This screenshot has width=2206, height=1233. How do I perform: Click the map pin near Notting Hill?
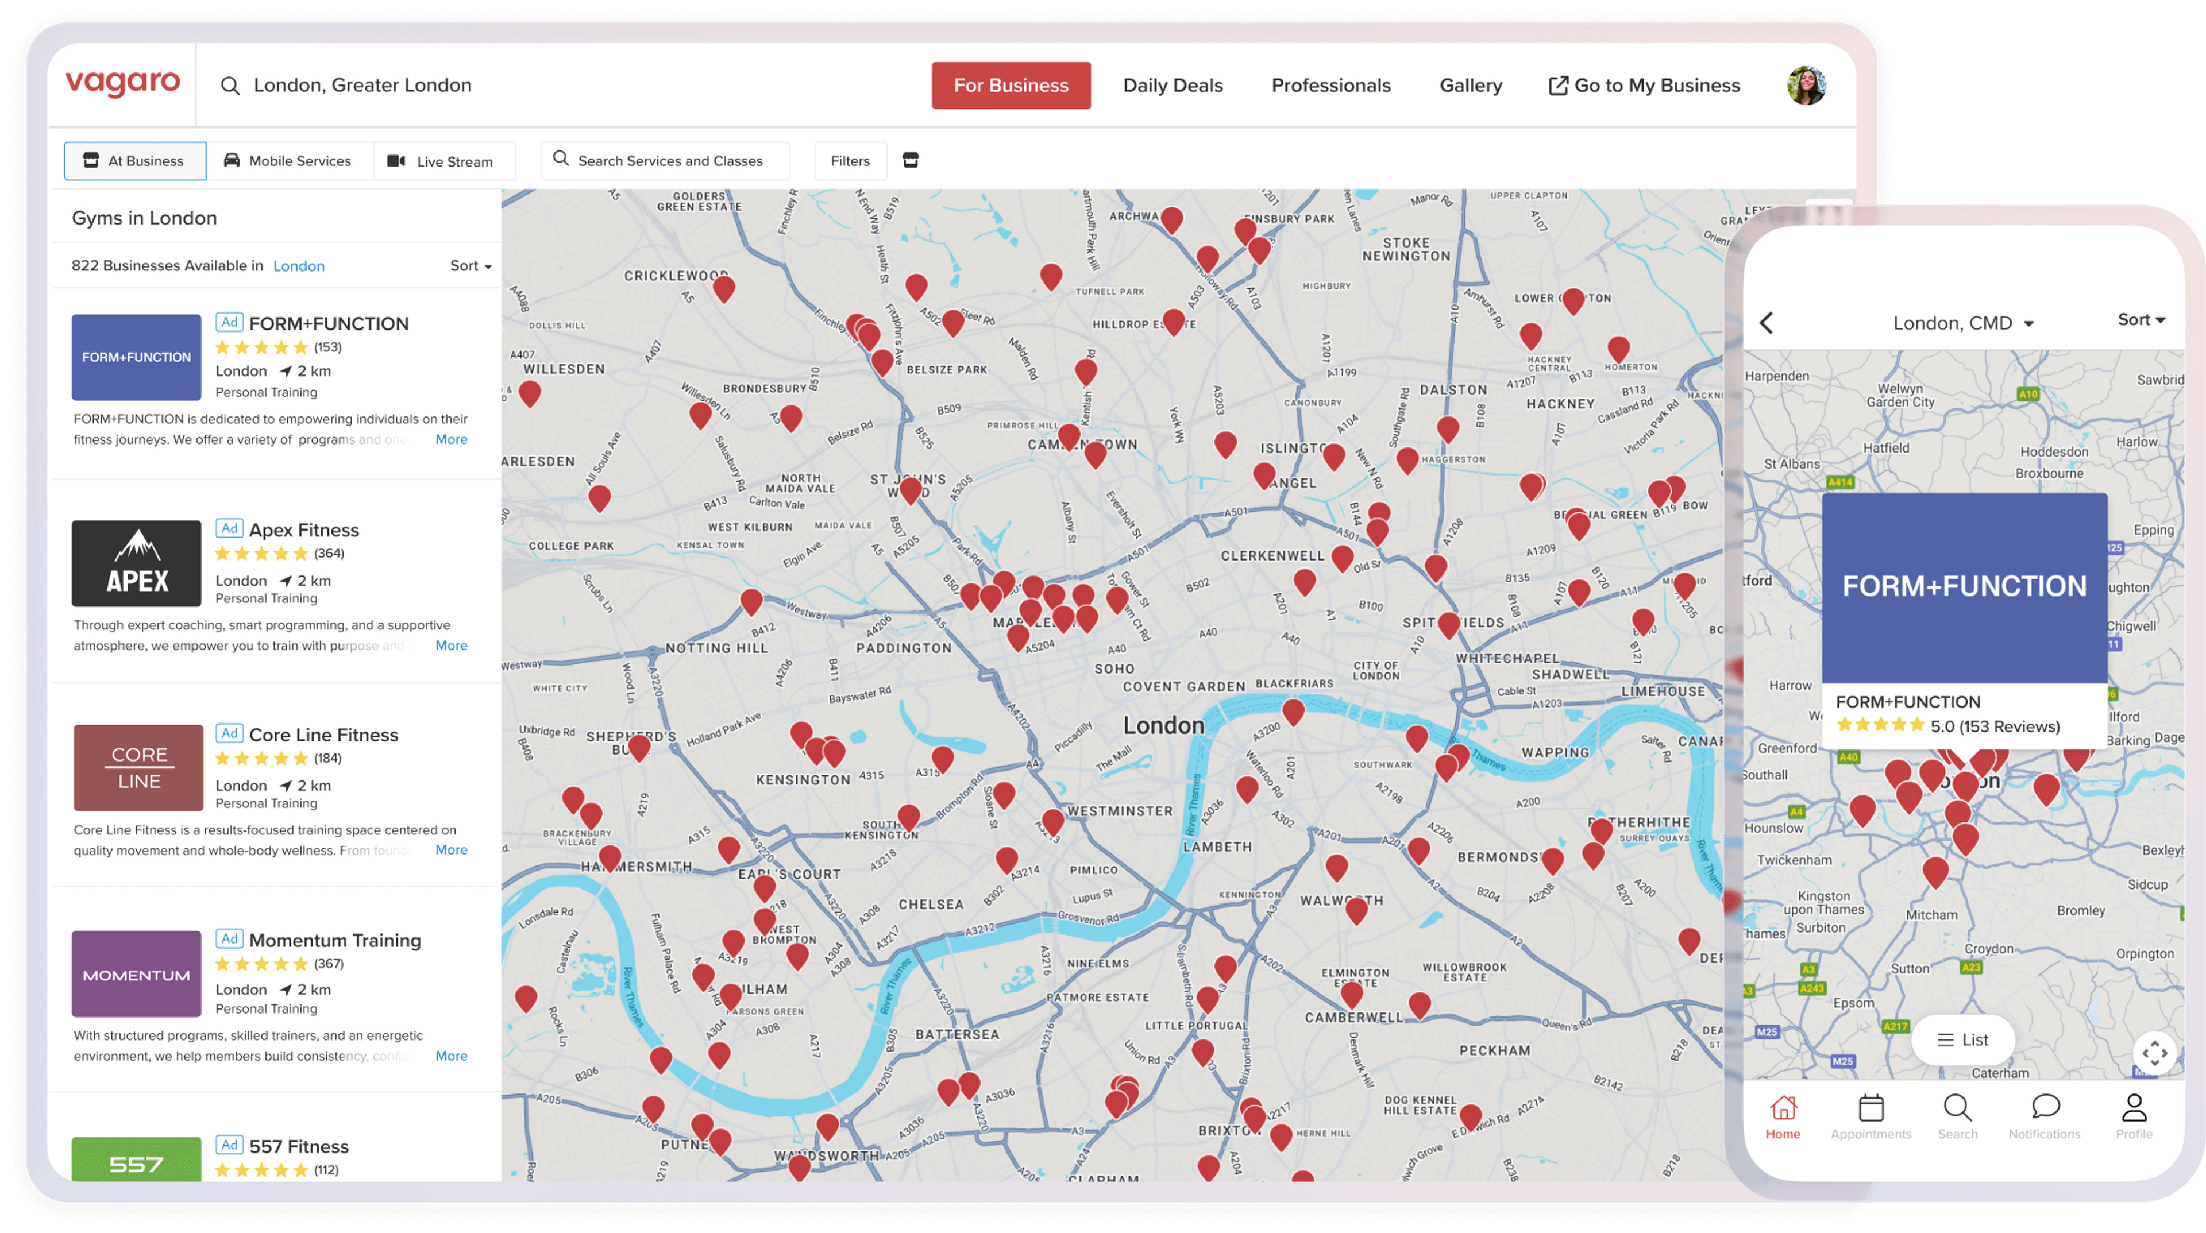(x=751, y=602)
